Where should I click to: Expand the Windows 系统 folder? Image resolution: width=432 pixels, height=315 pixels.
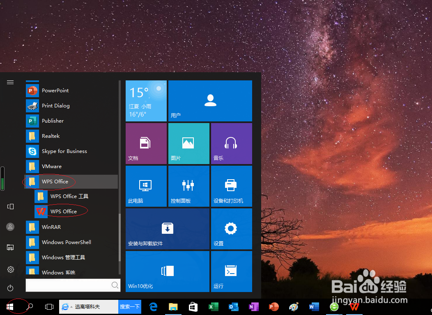click(x=71, y=271)
